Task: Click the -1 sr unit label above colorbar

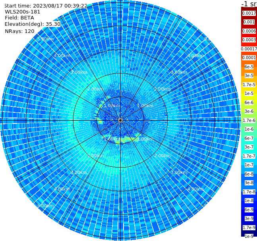Action: tap(249, 4)
